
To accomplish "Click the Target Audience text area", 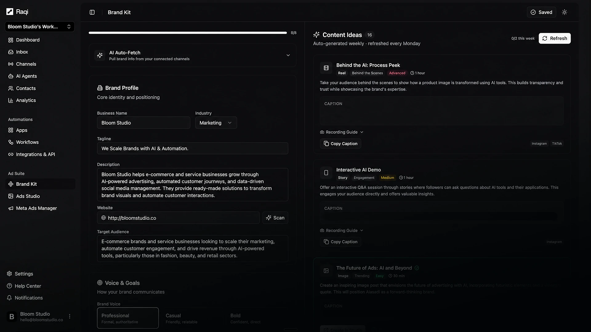I will [193, 248].
